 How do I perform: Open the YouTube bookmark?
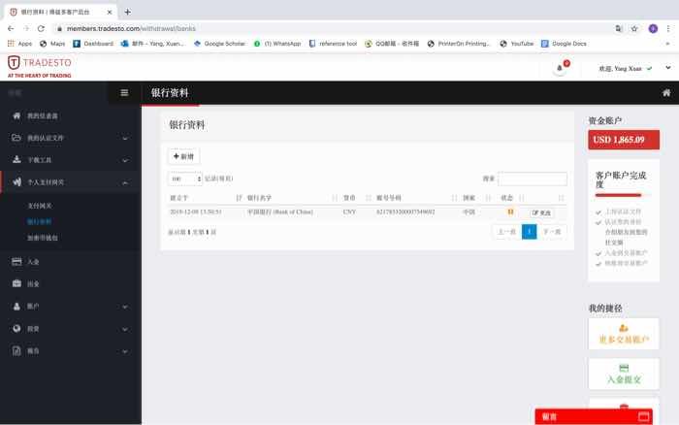tap(516, 44)
